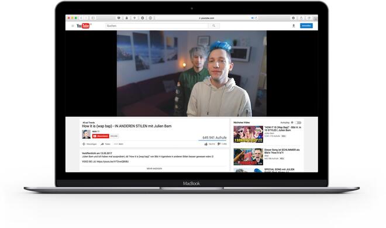Go forward with Safari's forward arrow

pyautogui.click(x=86, y=18)
